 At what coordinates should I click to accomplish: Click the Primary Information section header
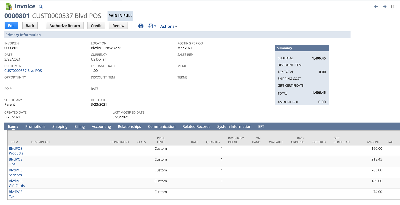coord(177,35)
